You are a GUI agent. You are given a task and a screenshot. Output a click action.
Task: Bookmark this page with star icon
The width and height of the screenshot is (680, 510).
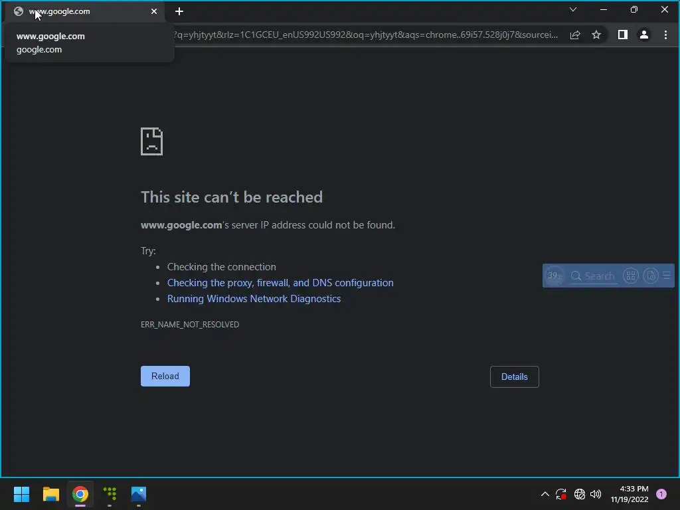[596, 35]
